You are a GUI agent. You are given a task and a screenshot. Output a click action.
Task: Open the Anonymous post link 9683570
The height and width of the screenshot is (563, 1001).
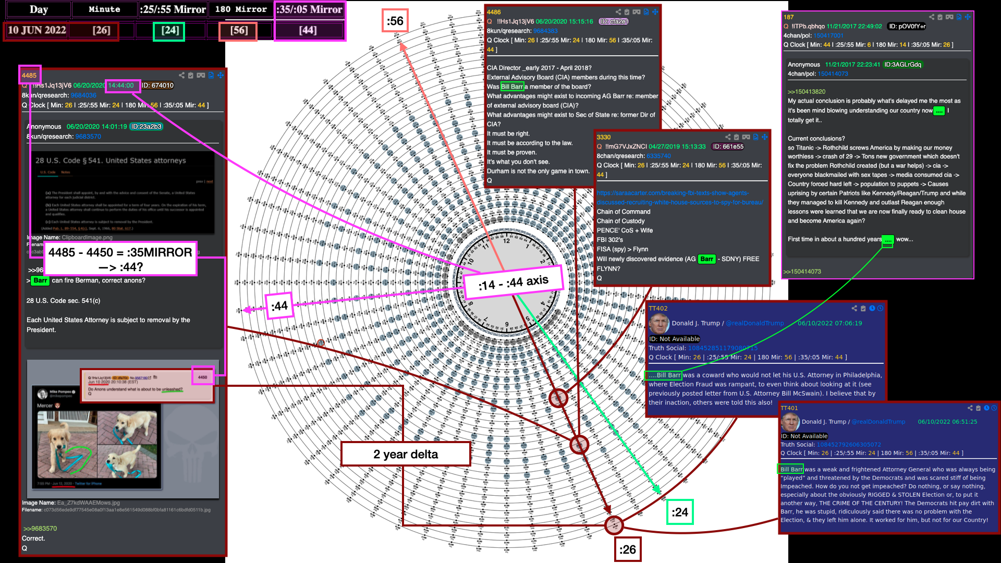88,137
